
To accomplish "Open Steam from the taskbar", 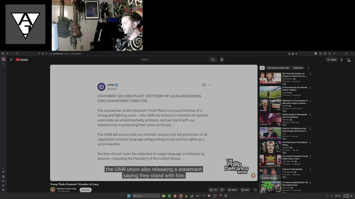I will 192,196.
